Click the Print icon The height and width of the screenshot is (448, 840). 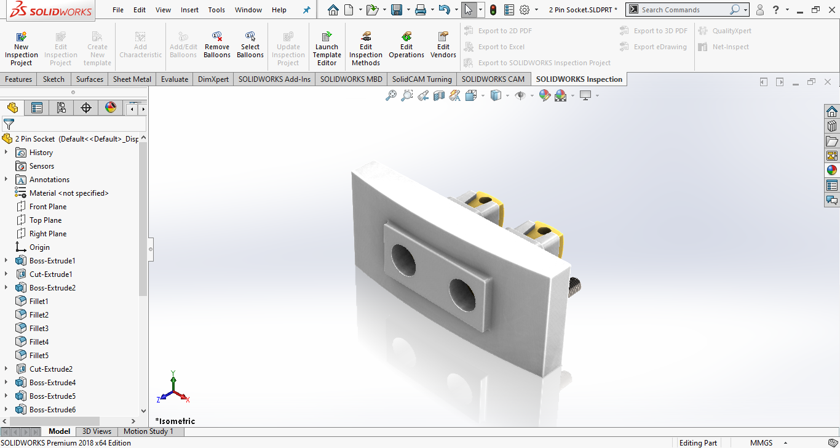coord(421,10)
